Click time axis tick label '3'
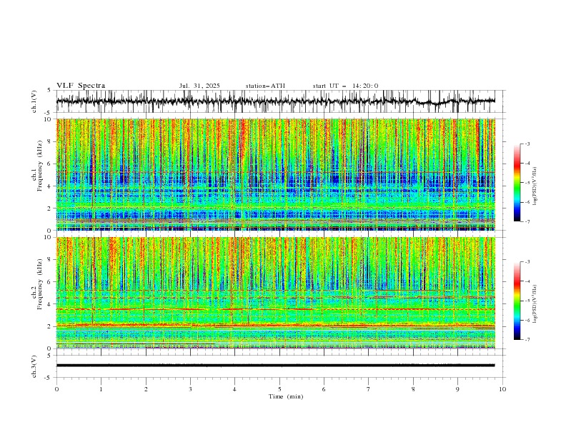The width and height of the screenshot is (566, 437). click(x=190, y=389)
